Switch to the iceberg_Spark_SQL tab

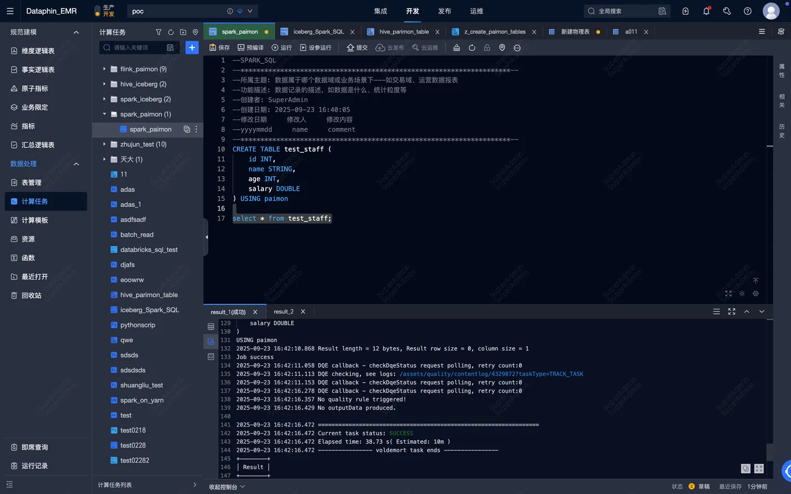[318, 32]
